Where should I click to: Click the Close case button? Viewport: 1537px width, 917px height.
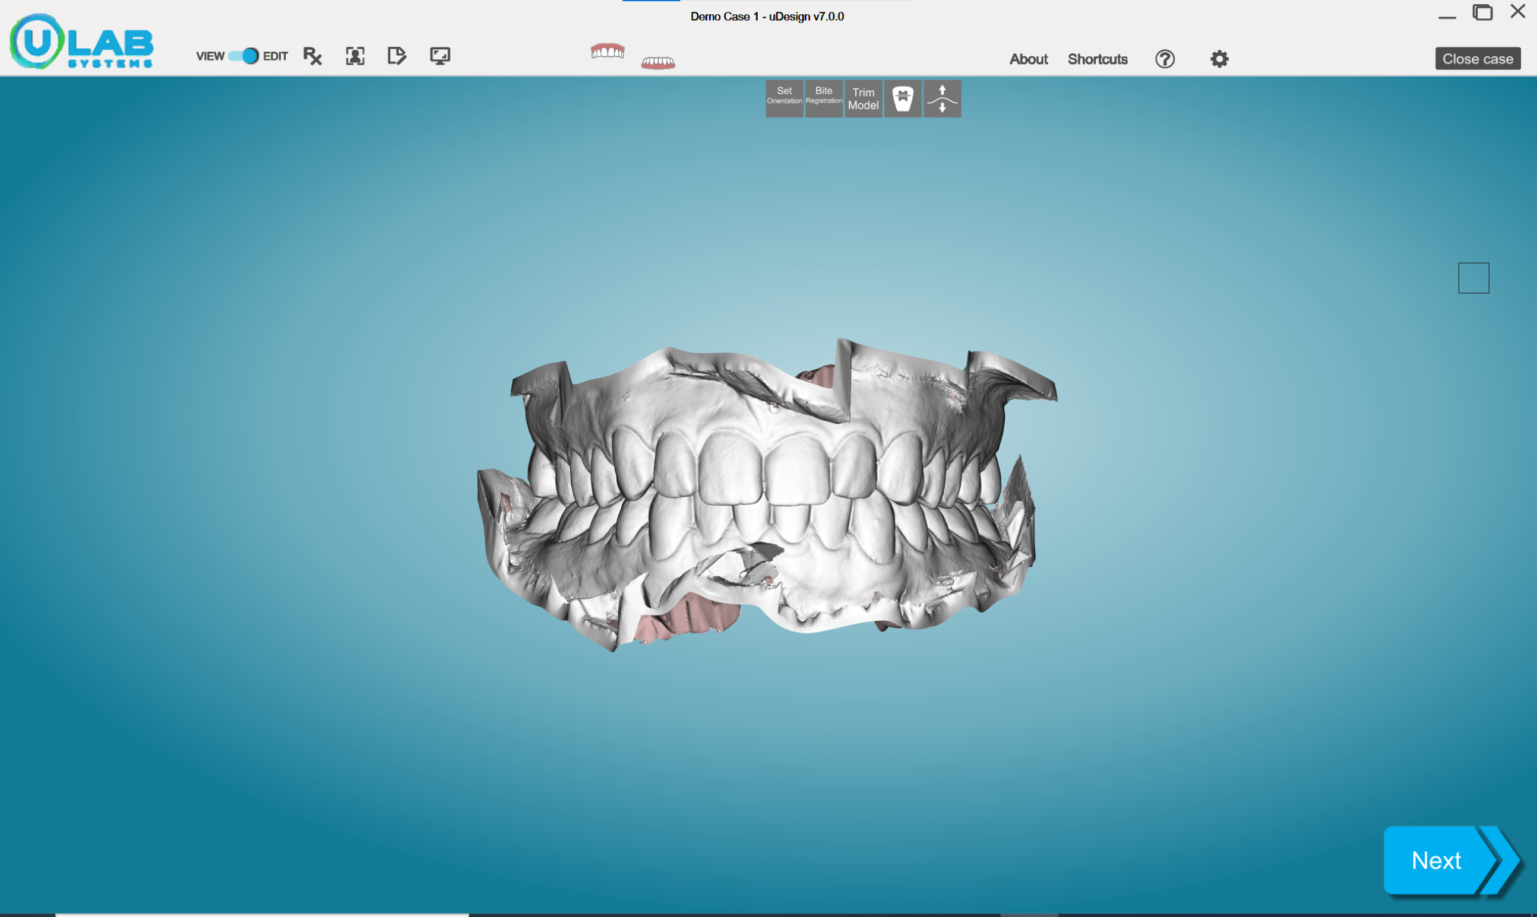(x=1478, y=59)
